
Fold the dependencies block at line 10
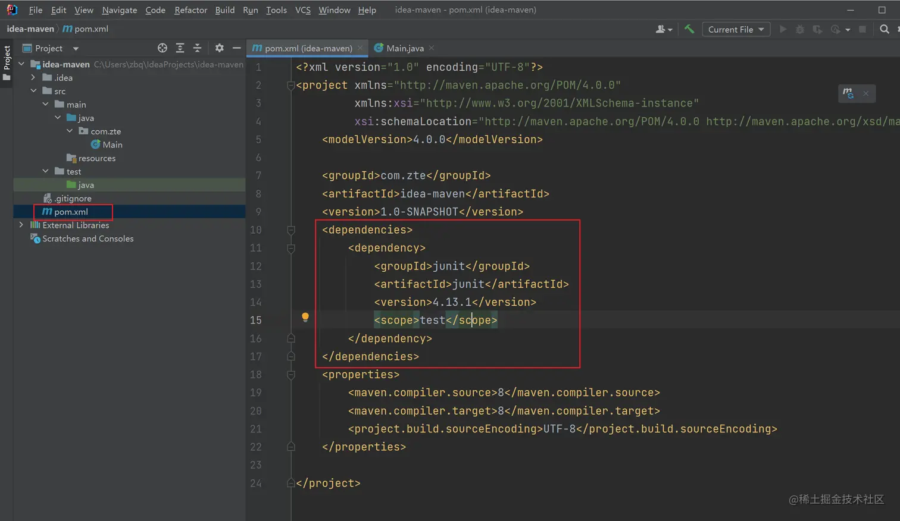click(x=291, y=230)
